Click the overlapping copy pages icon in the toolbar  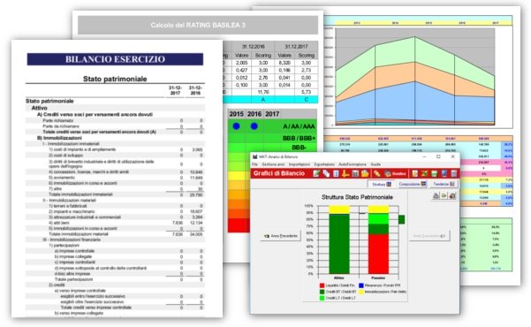(x=326, y=174)
